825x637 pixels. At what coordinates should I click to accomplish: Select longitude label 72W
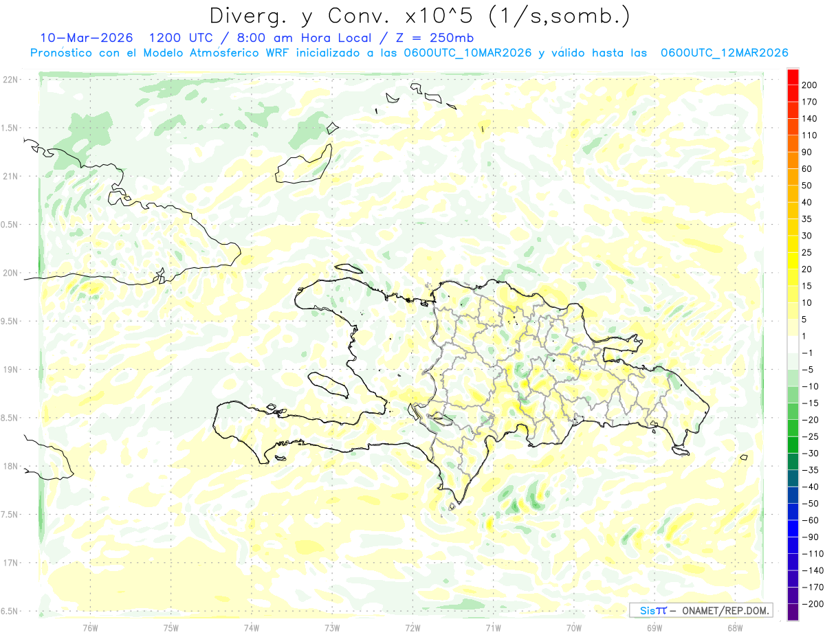[x=412, y=627]
